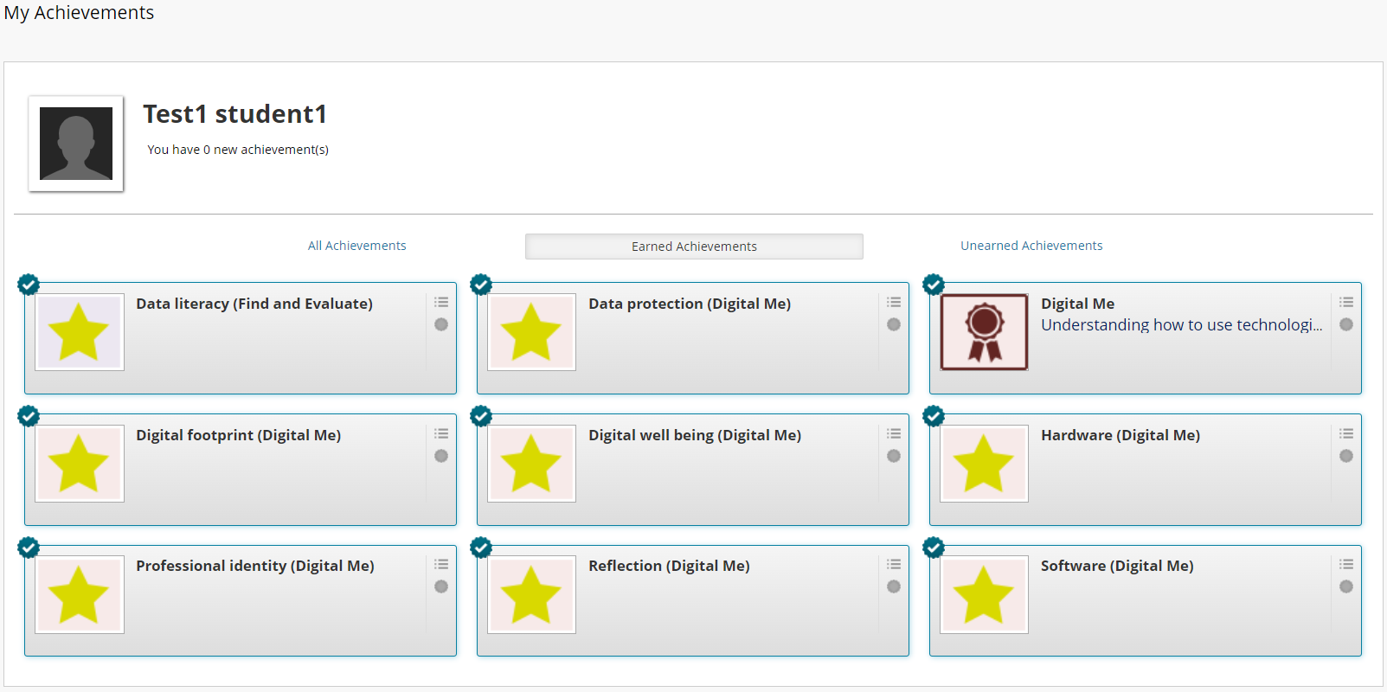Click title Digital well being (Digital Me)
This screenshot has width=1387, height=692.
tap(695, 435)
